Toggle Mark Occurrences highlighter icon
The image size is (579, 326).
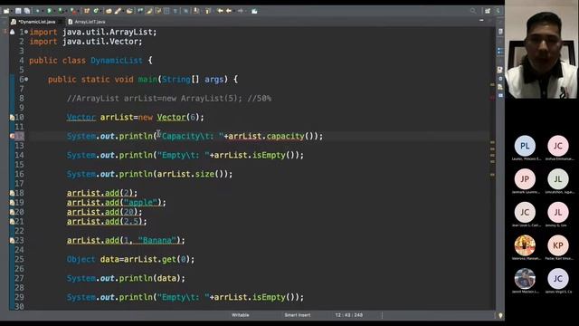pos(148,11)
